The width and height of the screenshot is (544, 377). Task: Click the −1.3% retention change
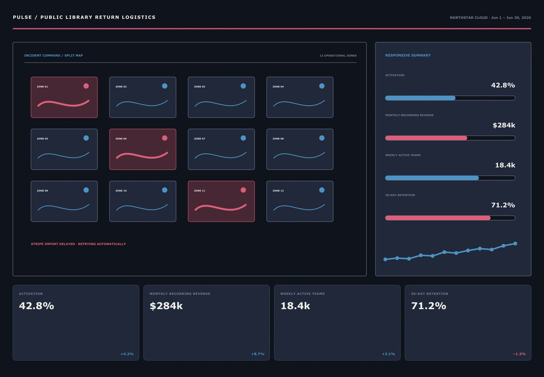coord(519,354)
